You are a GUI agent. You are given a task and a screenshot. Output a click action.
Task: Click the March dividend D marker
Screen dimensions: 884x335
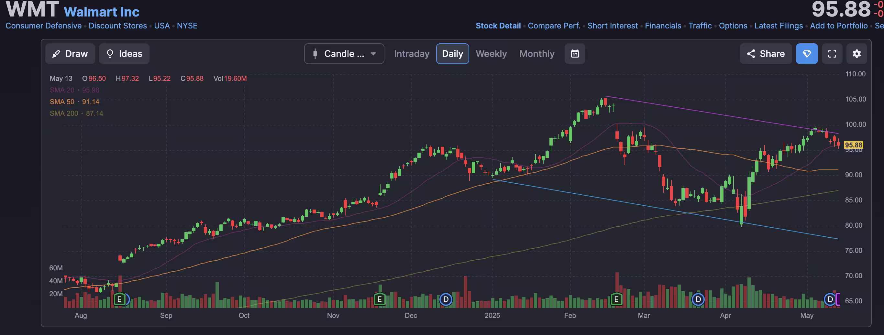[698, 299]
